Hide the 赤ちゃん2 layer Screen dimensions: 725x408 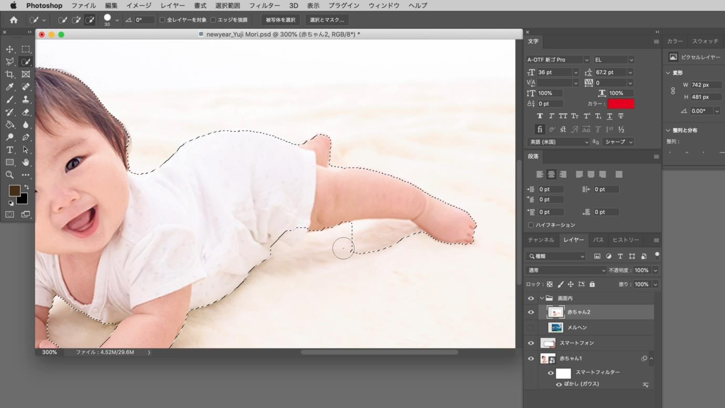point(531,312)
